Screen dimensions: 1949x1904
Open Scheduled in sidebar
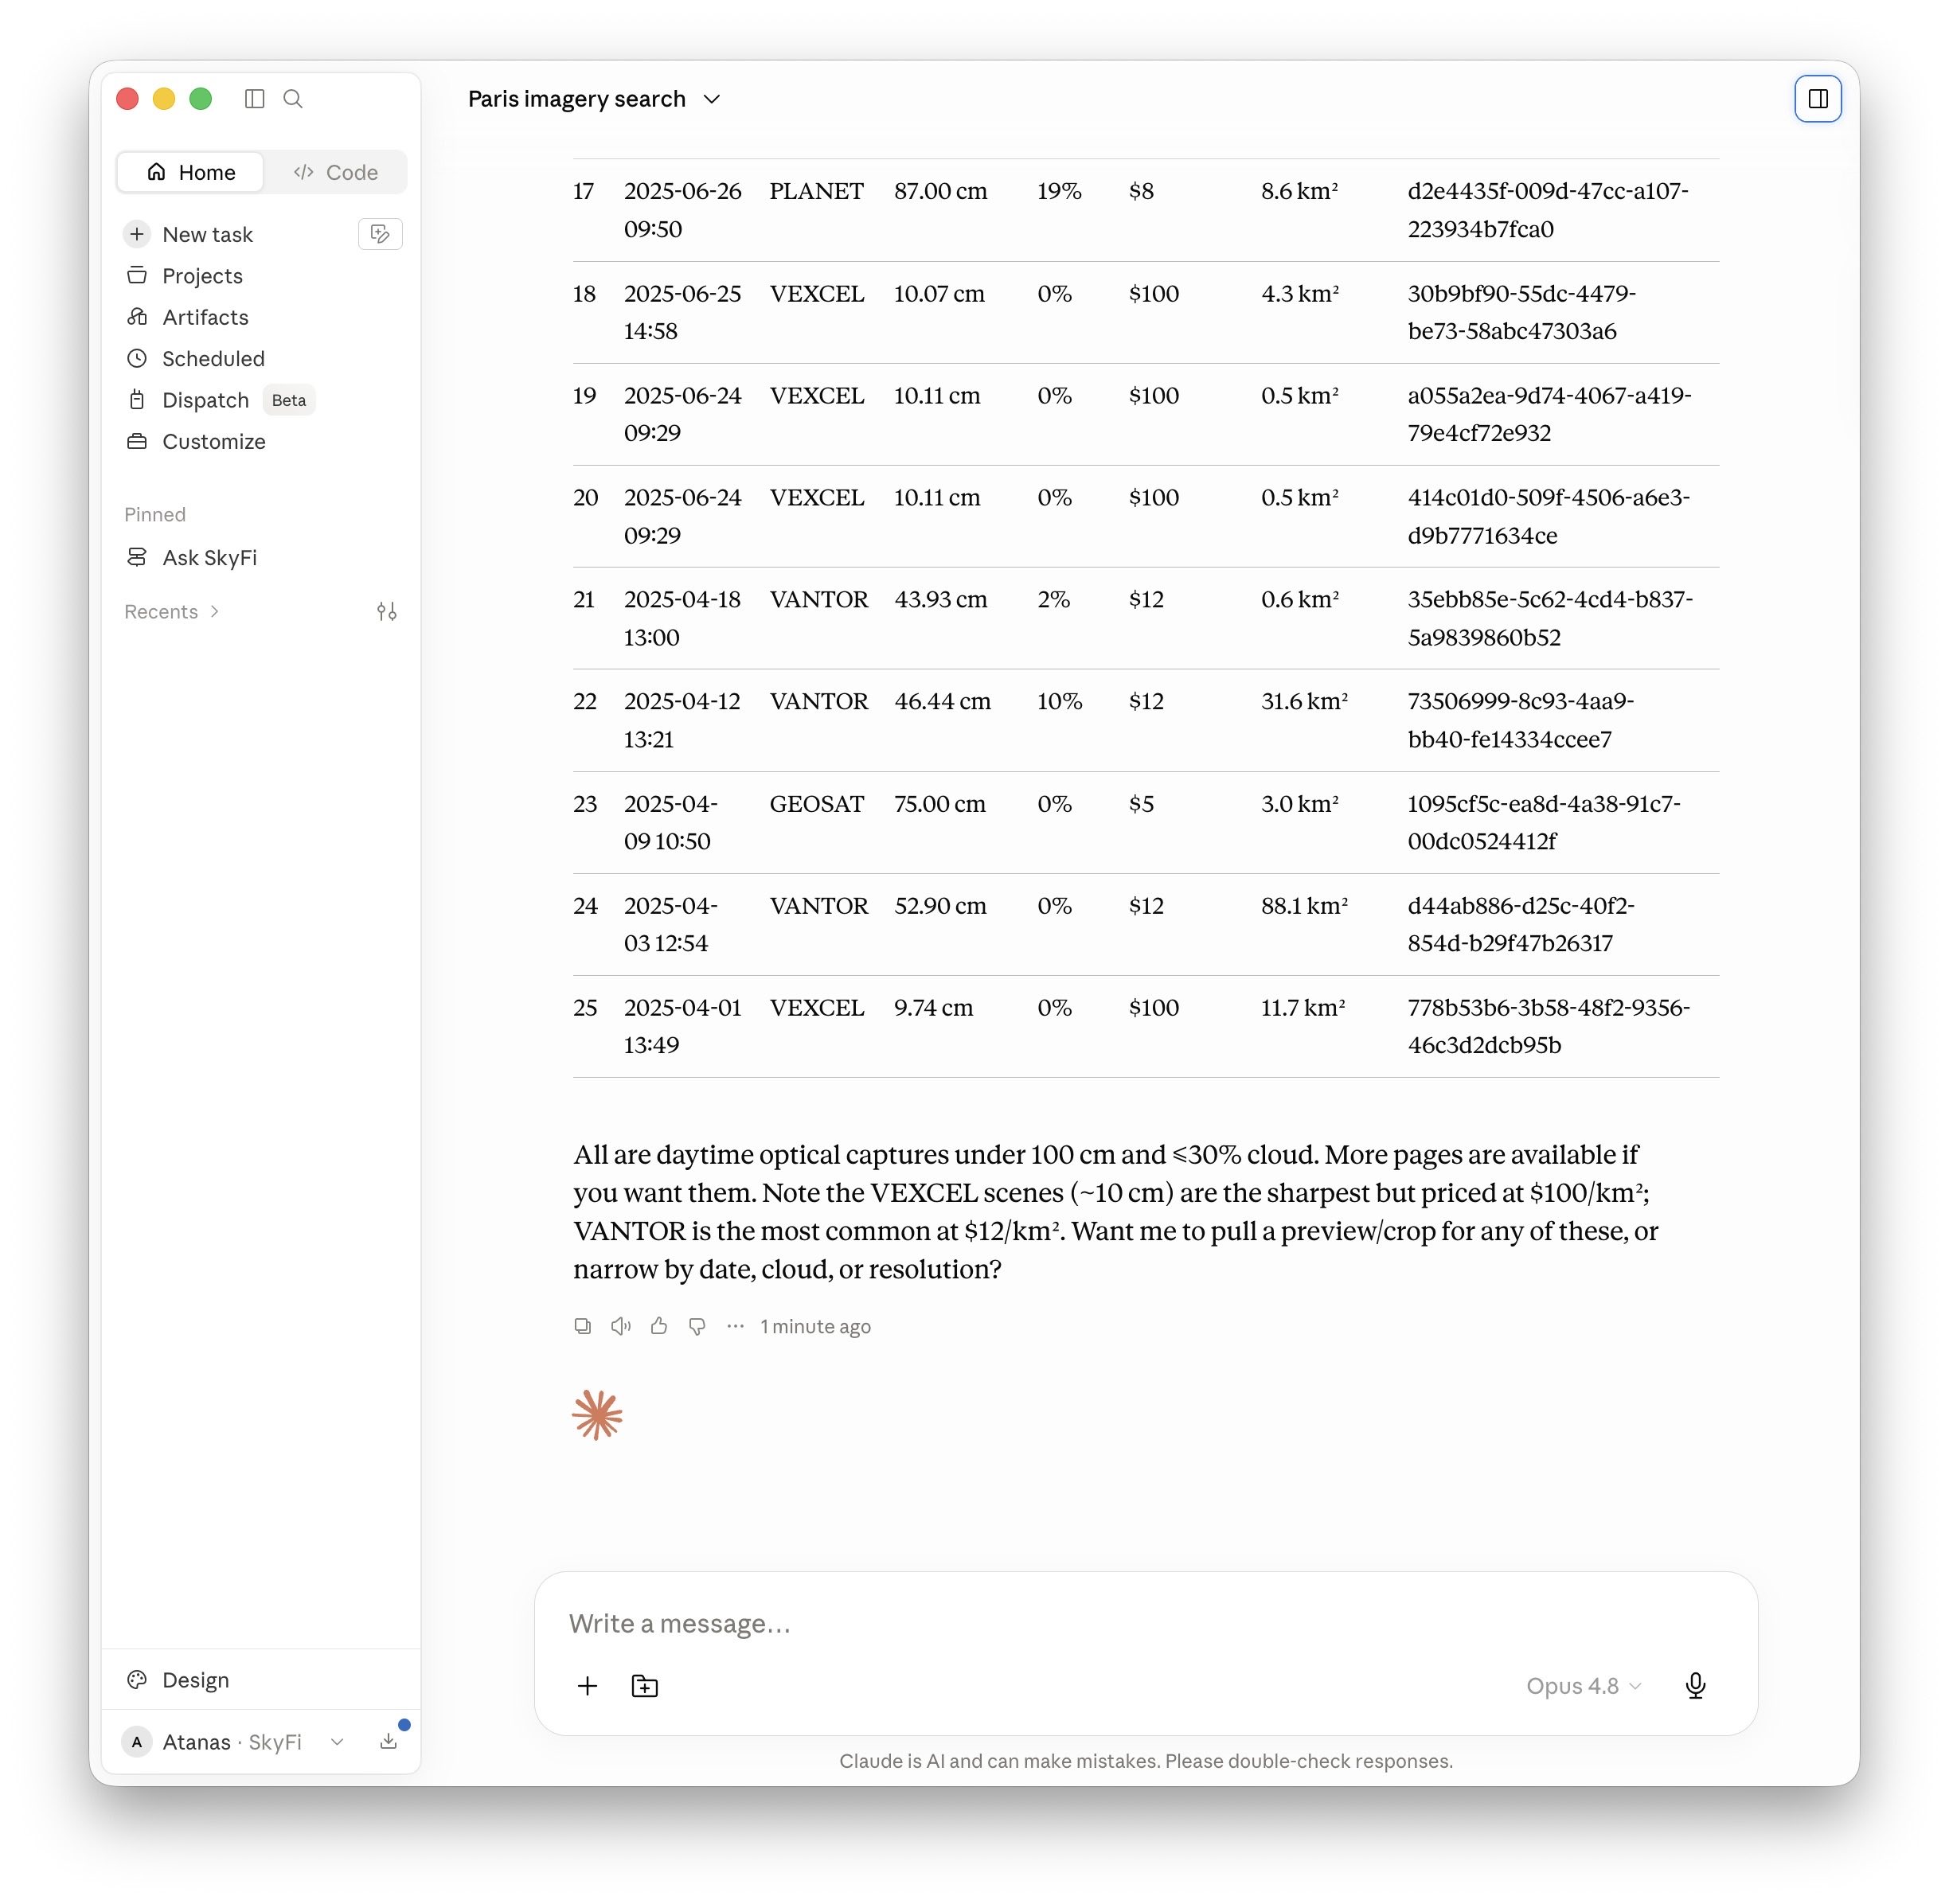click(213, 358)
